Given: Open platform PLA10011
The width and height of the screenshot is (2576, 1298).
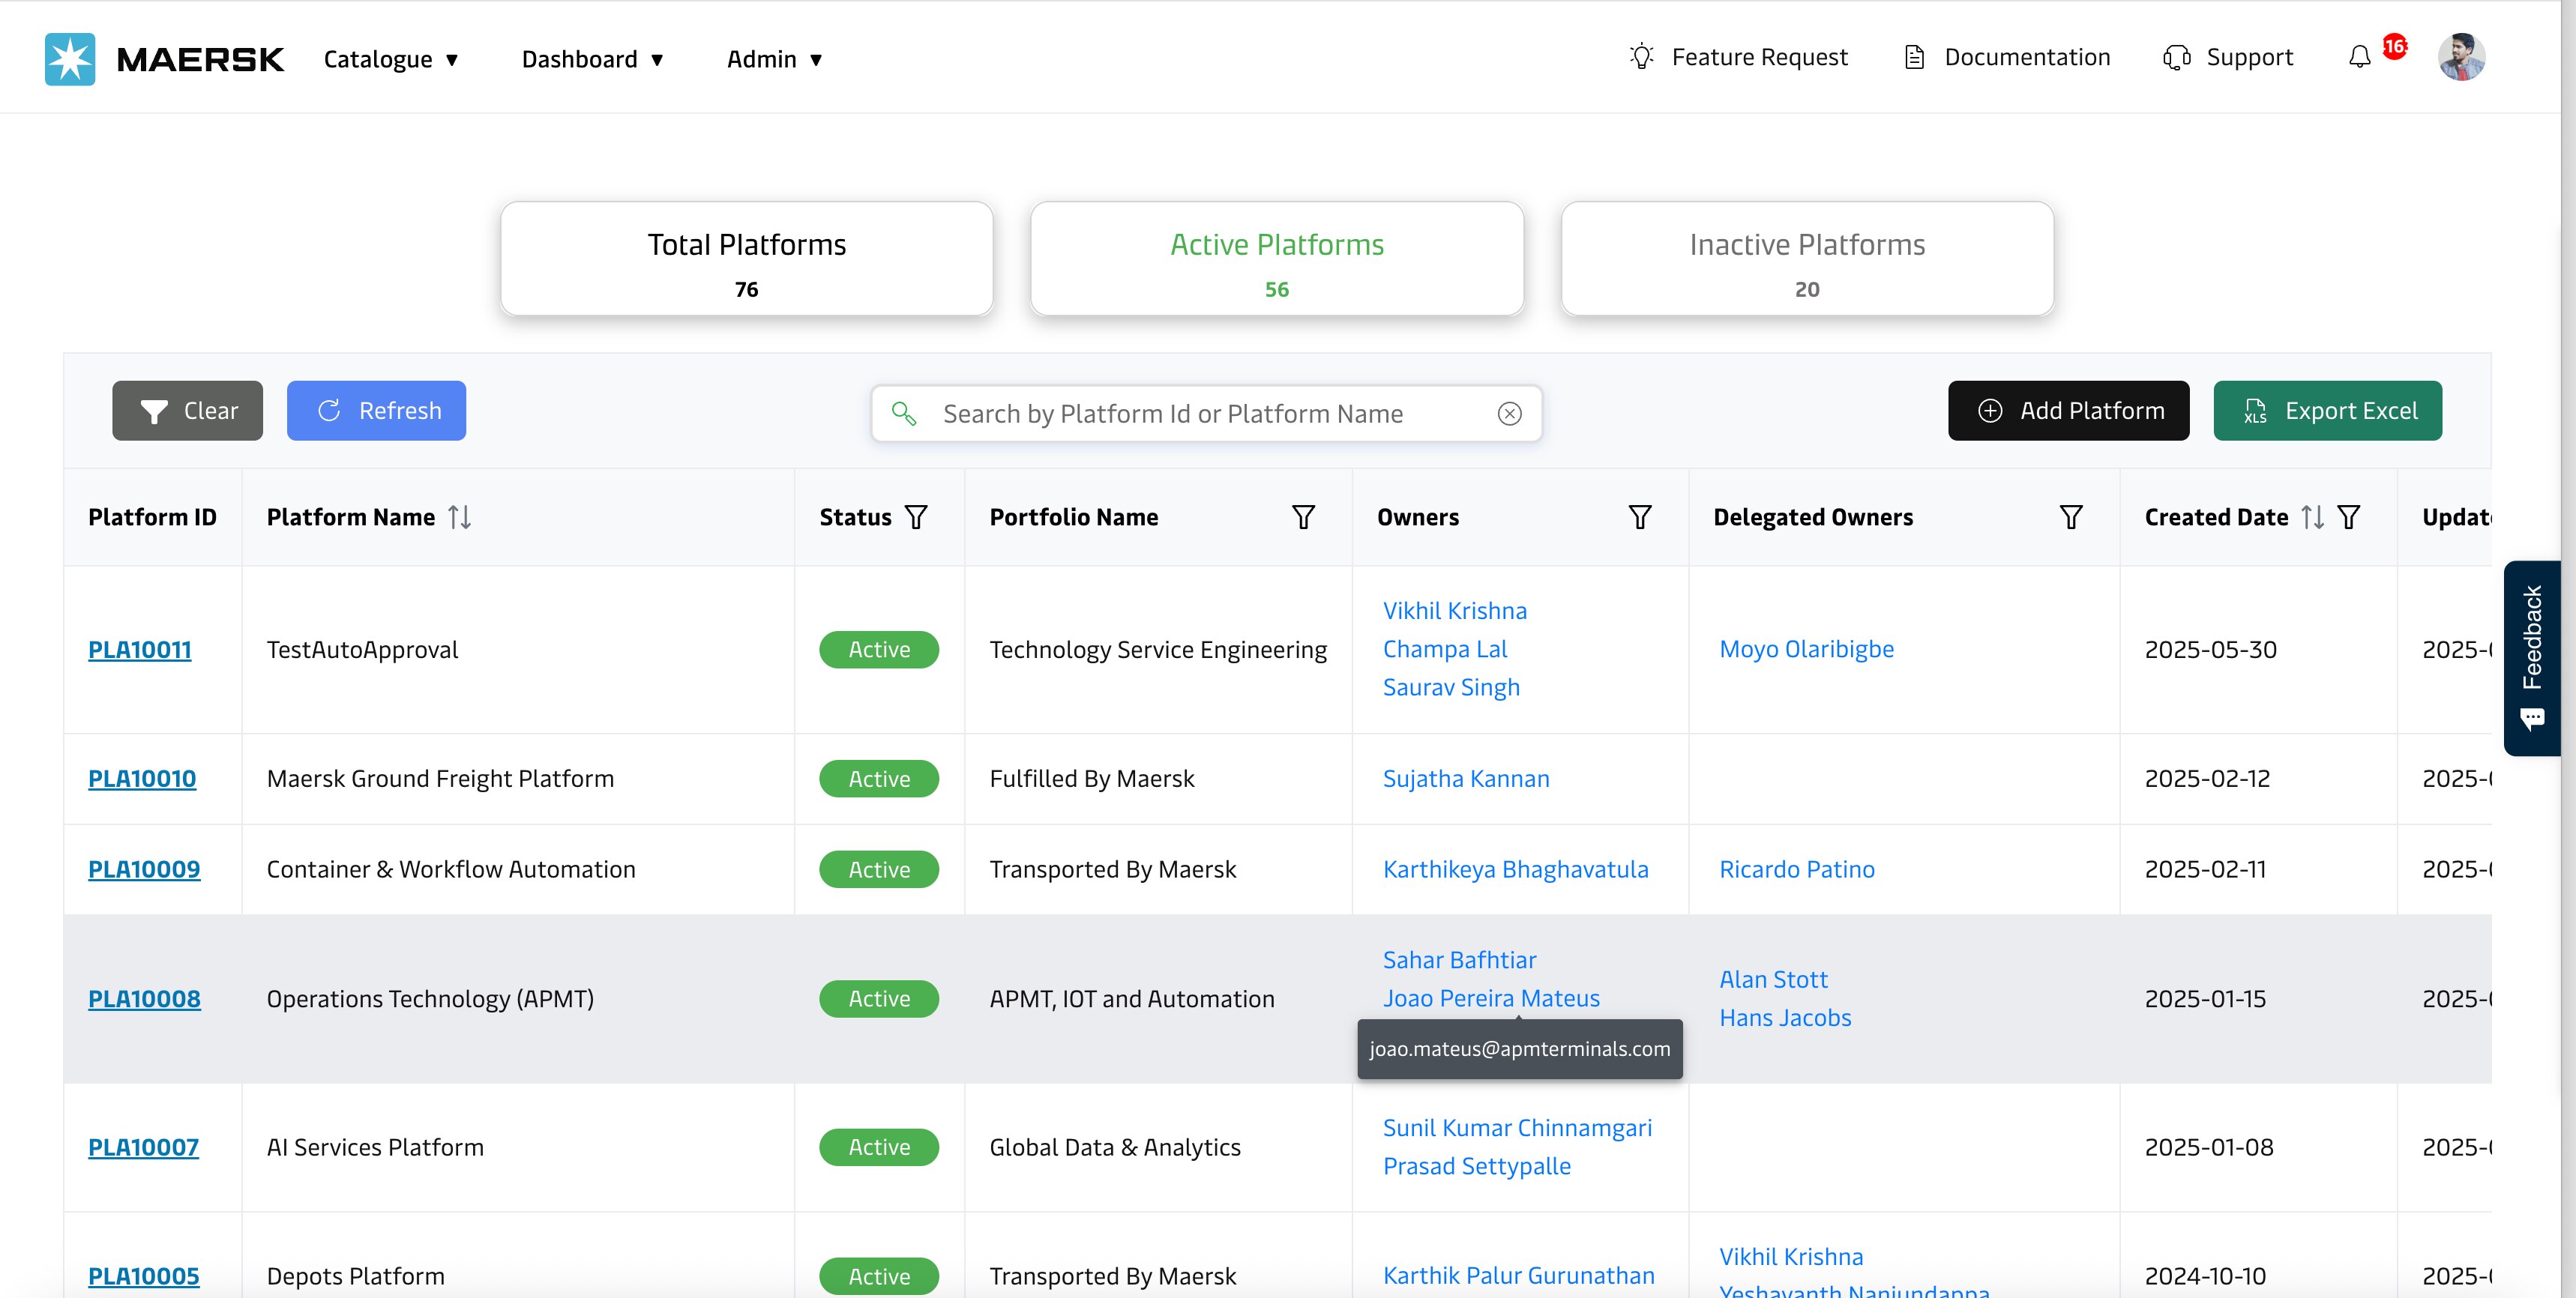Looking at the screenshot, I should (x=139, y=650).
